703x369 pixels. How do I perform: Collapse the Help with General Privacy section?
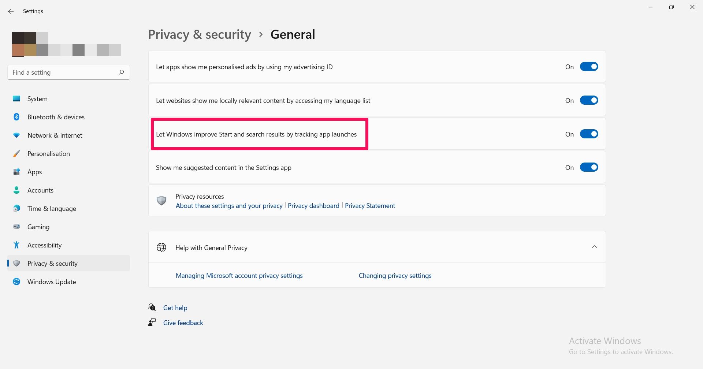coord(595,247)
